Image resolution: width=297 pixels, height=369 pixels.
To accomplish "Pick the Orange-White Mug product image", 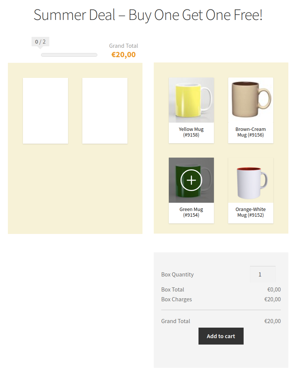I will tap(251, 180).
